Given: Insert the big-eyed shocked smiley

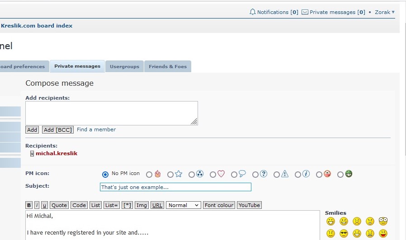Looking at the screenshot, I should coord(383,221).
